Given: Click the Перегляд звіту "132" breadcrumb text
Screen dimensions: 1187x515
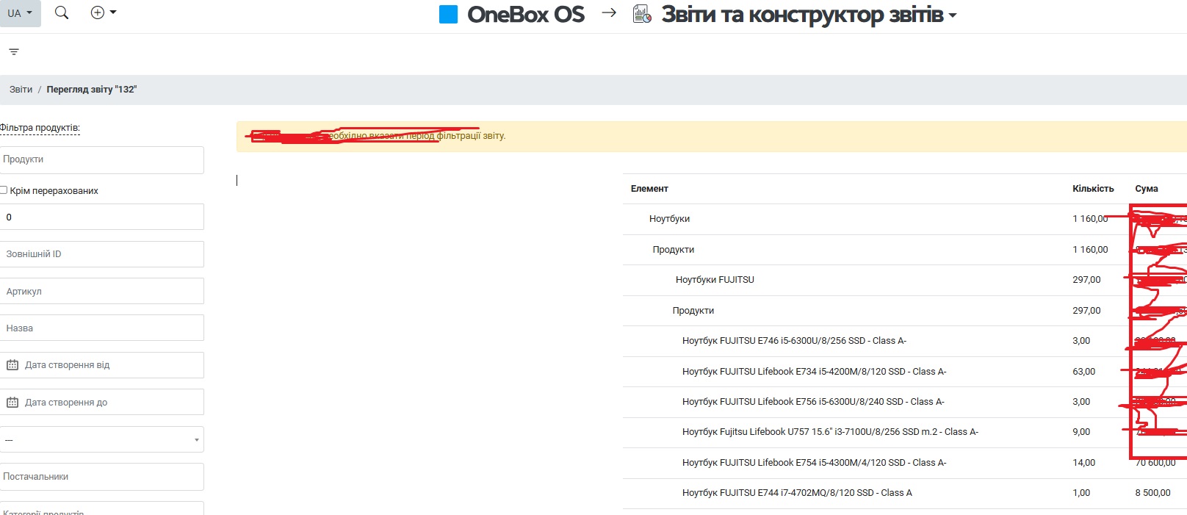Looking at the screenshot, I should pos(92,90).
